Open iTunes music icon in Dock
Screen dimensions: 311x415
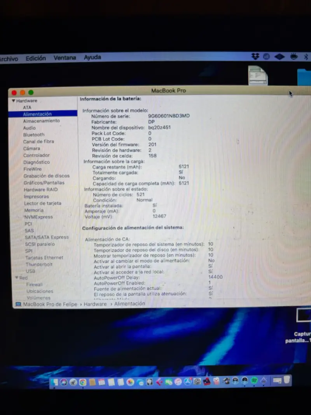[178, 382]
